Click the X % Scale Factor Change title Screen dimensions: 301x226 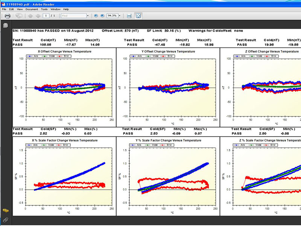(x=65, y=140)
